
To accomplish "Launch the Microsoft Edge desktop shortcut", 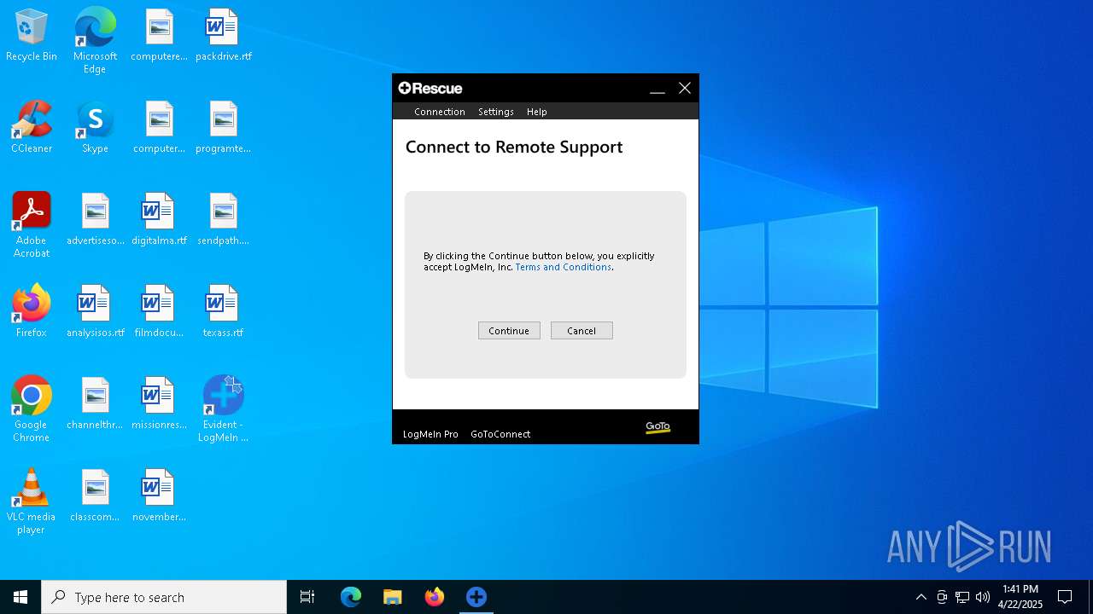I will coord(95,40).
